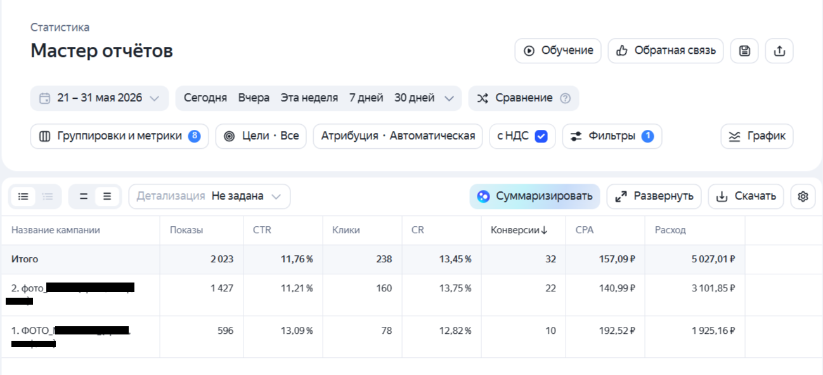This screenshot has height=375, width=823.
Task: Sort by CTR column header
Action: tap(262, 231)
